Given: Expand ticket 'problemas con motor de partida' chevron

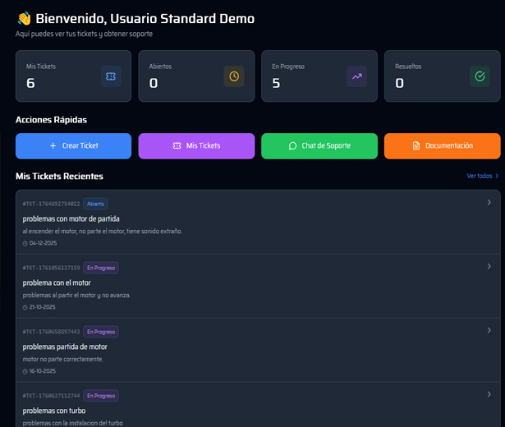Looking at the screenshot, I should tap(489, 203).
